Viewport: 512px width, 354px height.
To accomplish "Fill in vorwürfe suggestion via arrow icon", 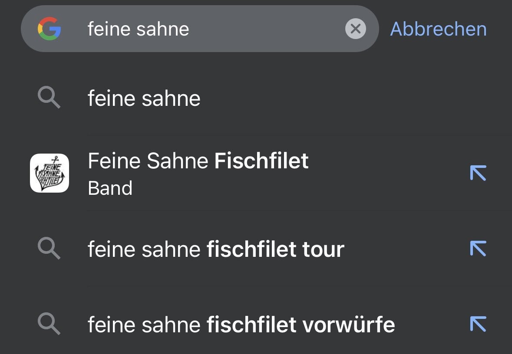I will pos(478,324).
